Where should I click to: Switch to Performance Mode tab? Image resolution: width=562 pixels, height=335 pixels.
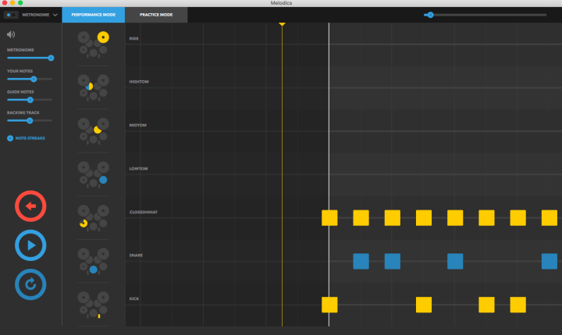click(93, 15)
